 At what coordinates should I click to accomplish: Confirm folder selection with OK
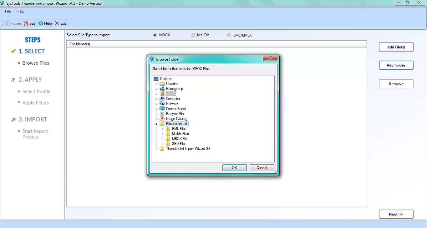pyautogui.click(x=234, y=168)
